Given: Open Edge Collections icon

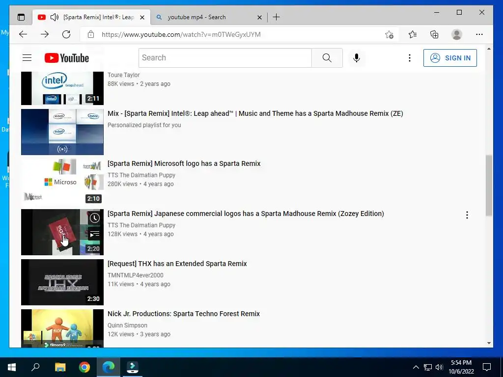Looking at the screenshot, I should [x=434, y=34].
